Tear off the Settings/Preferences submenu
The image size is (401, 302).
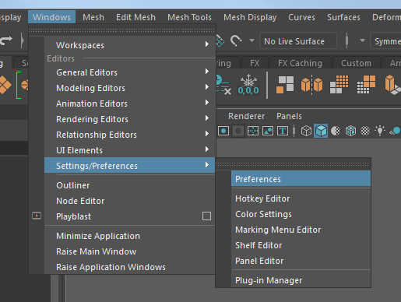click(292, 164)
